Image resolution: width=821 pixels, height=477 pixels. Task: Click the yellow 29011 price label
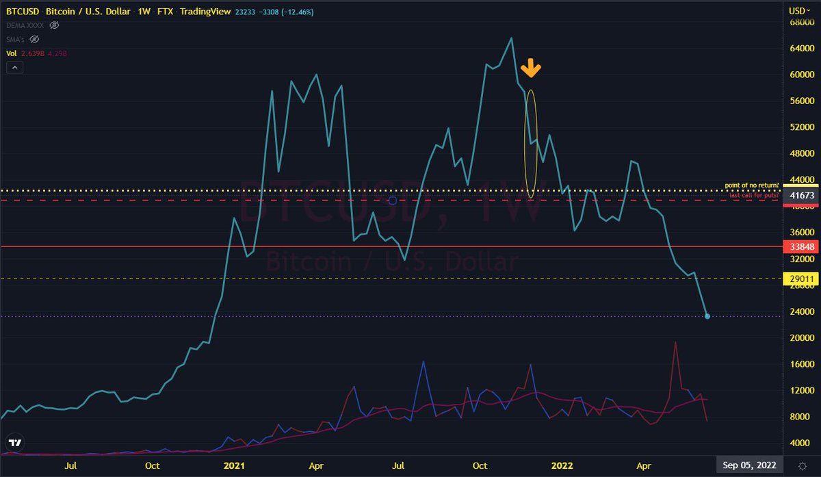(801, 279)
